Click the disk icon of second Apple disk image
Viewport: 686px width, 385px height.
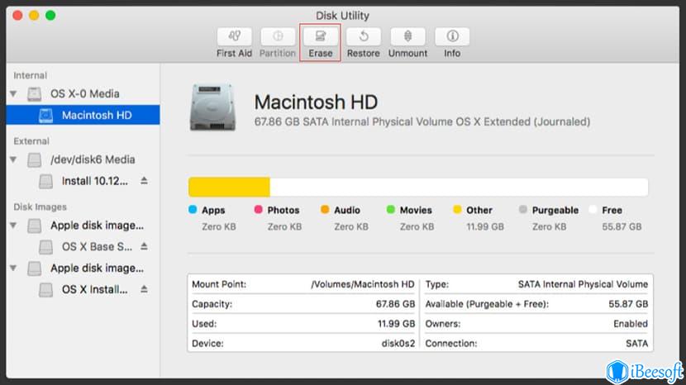35,269
